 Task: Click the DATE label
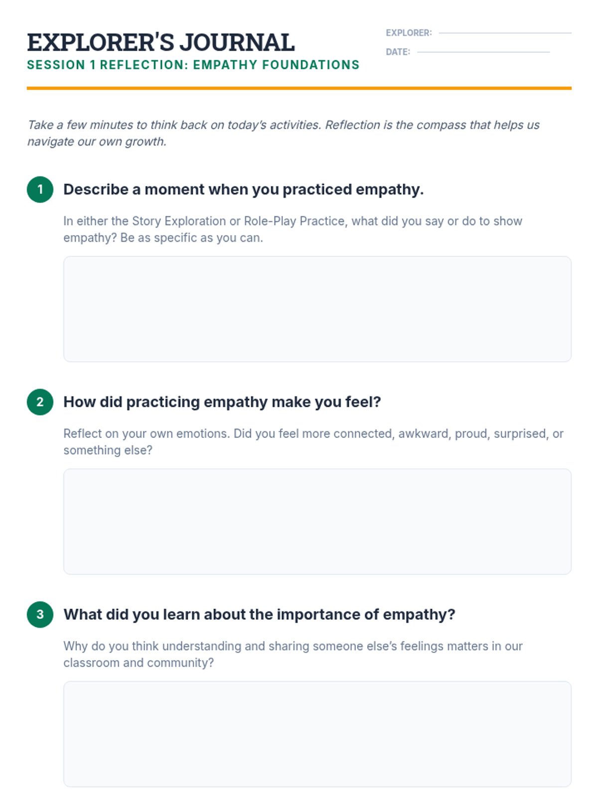pos(398,52)
